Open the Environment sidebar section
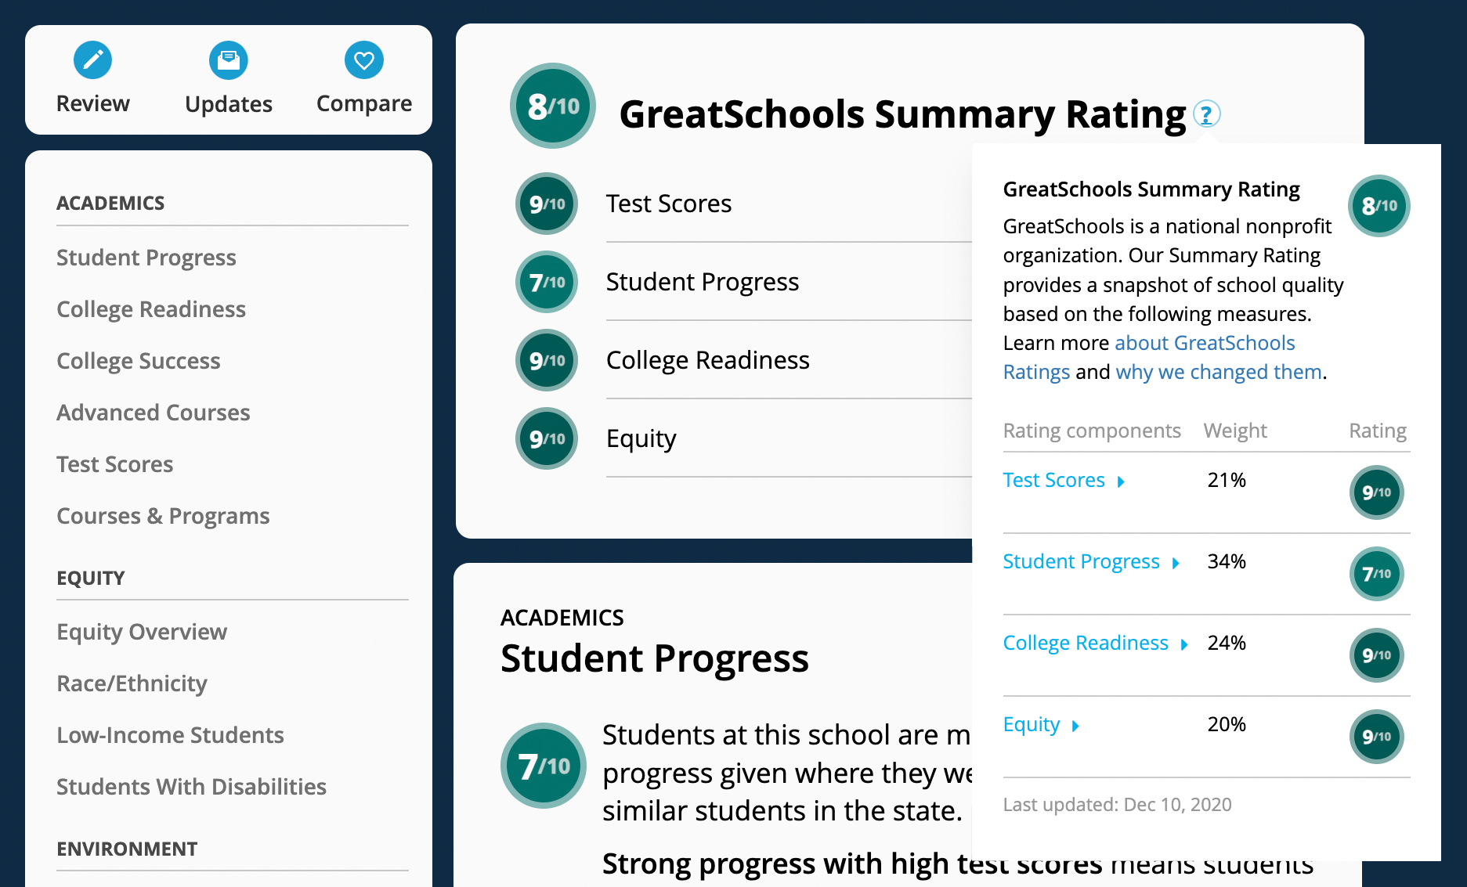Viewport: 1467px width, 887px height. pyautogui.click(x=126, y=848)
